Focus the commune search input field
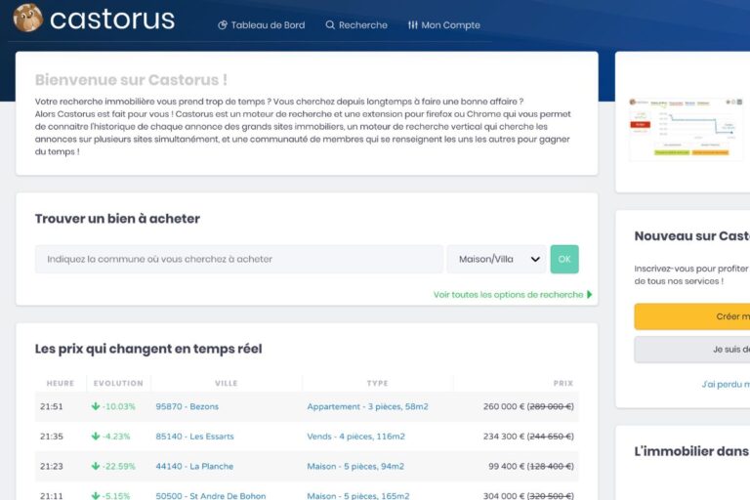 (x=239, y=259)
